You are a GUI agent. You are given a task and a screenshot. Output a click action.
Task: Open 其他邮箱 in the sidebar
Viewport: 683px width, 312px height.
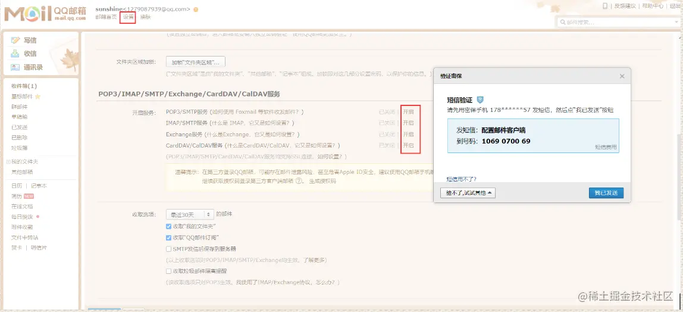[22, 171]
